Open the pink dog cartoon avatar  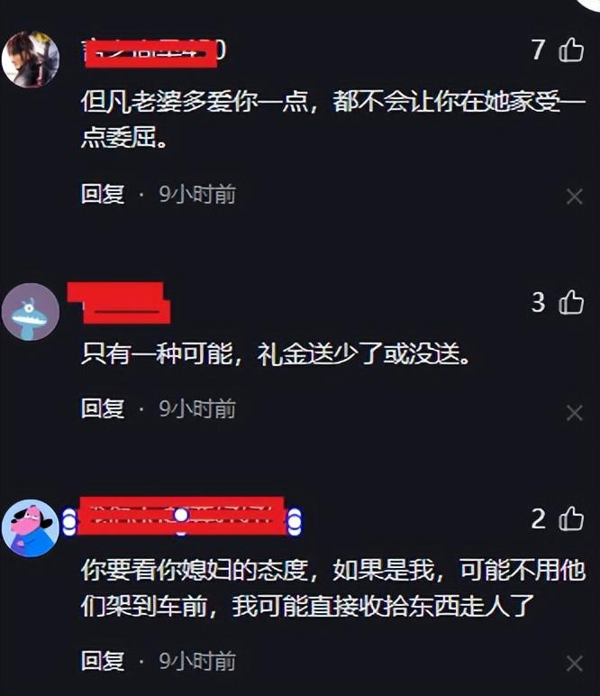[31, 527]
